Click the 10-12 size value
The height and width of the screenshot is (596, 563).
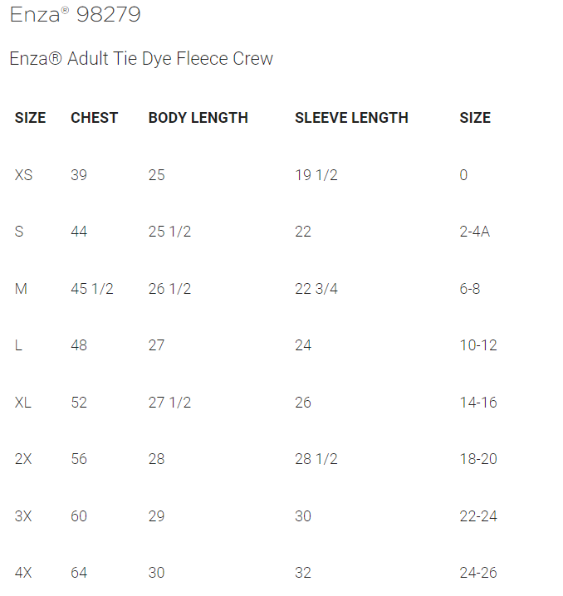[478, 345]
